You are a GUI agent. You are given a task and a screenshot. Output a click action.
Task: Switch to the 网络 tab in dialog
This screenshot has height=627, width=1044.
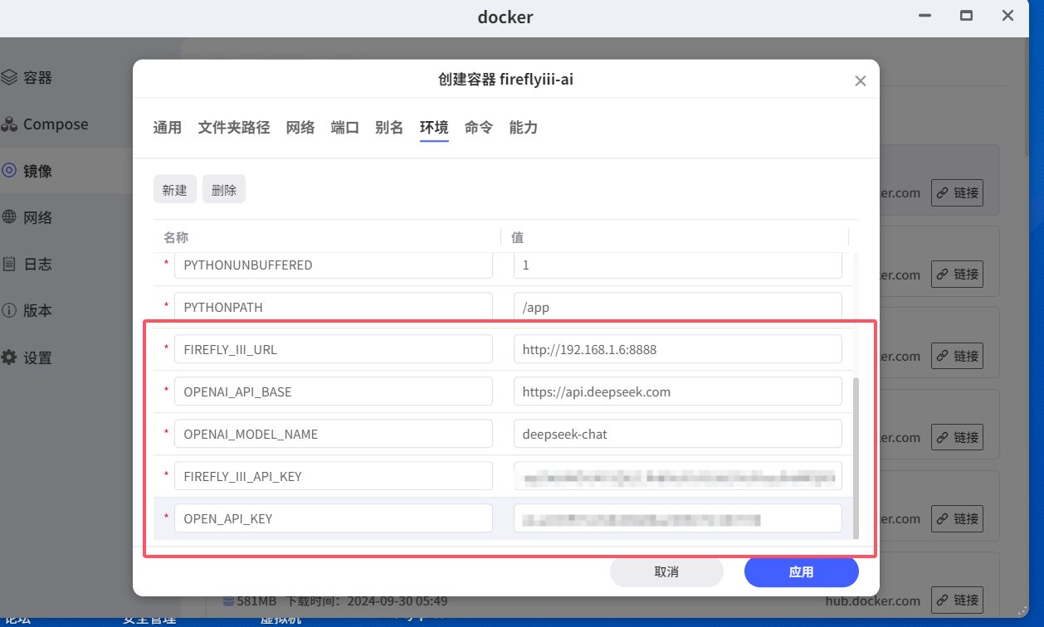pyautogui.click(x=300, y=128)
